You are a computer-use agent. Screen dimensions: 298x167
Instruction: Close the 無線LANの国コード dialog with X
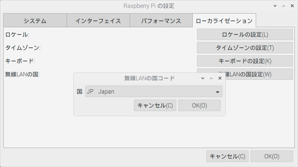pyautogui.click(x=220, y=78)
